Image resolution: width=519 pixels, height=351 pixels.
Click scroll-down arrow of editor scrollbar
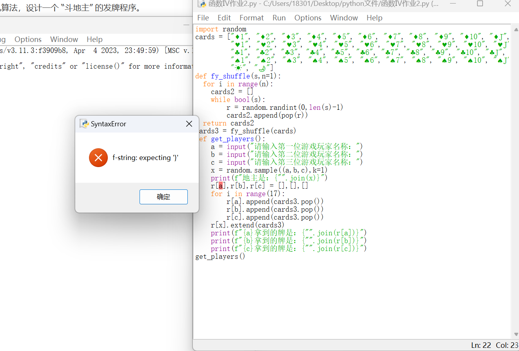click(x=515, y=334)
